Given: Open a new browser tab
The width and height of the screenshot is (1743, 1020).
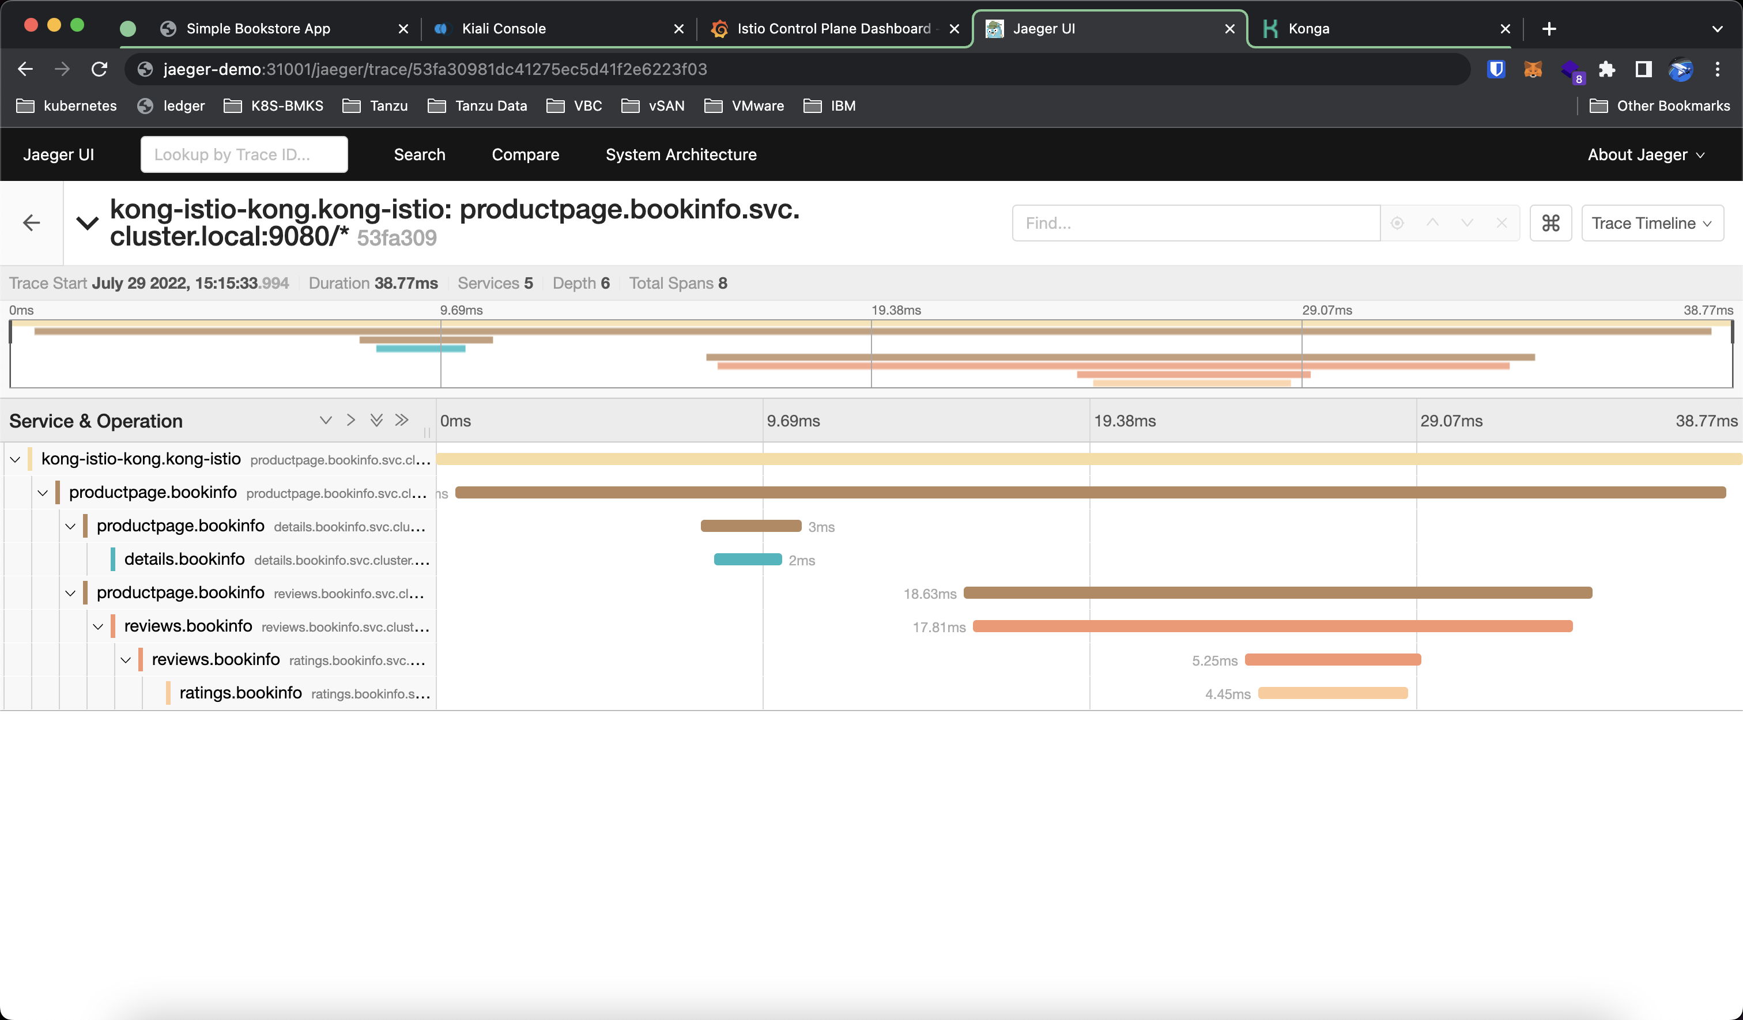Looking at the screenshot, I should tap(1549, 29).
